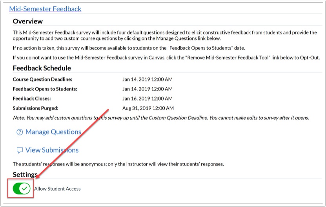This screenshot has width=326, height=207.
Task: Open the Mid-Semester Feedback title link
Action: coord(45,9)
